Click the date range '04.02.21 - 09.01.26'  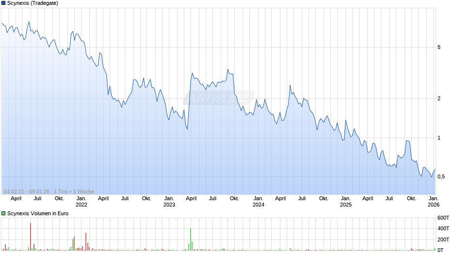[x=27, y=191]
